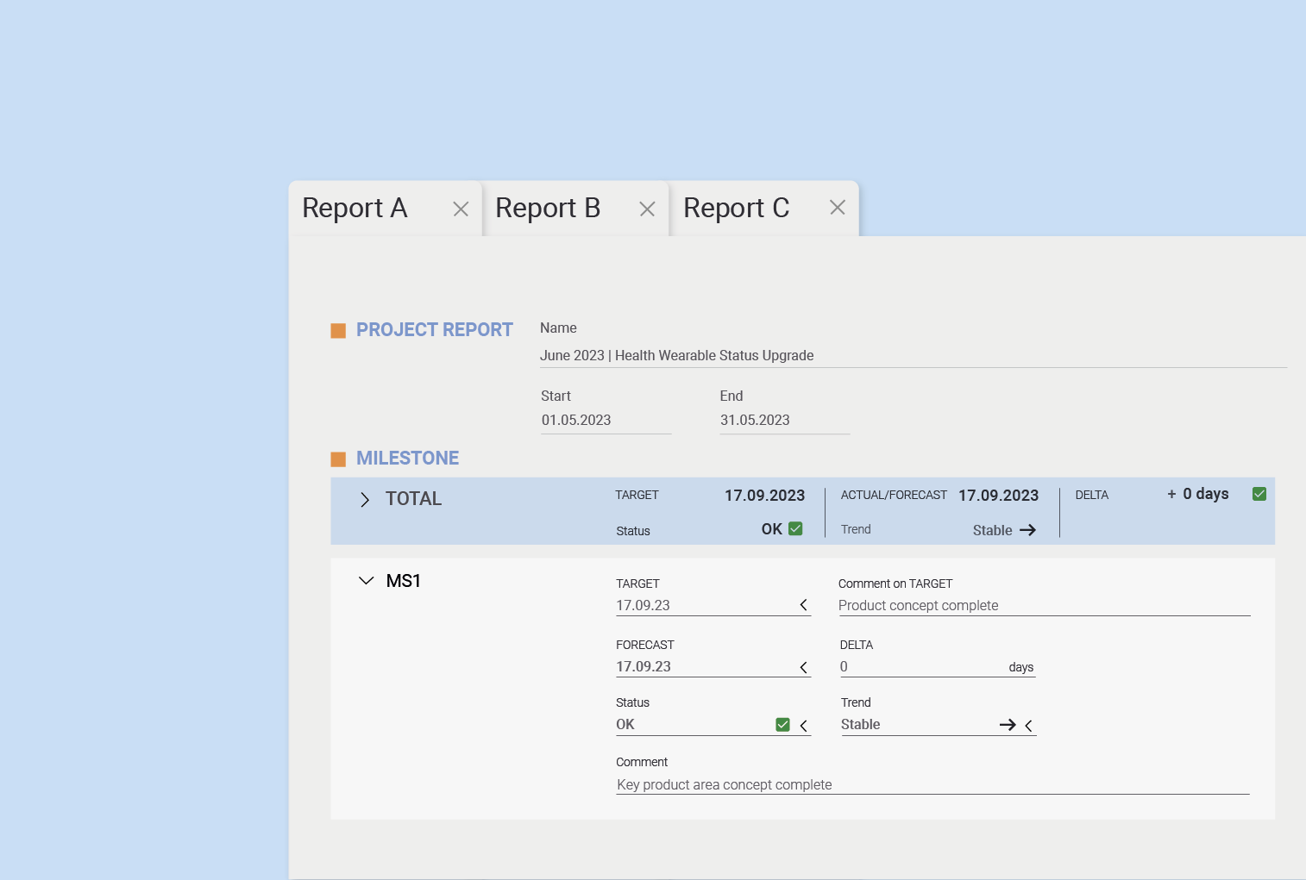The height and width of the screenshot is (880, 1306).
Task: Click the TOTAL target date 17.09.2023
Action: (764, 496)
